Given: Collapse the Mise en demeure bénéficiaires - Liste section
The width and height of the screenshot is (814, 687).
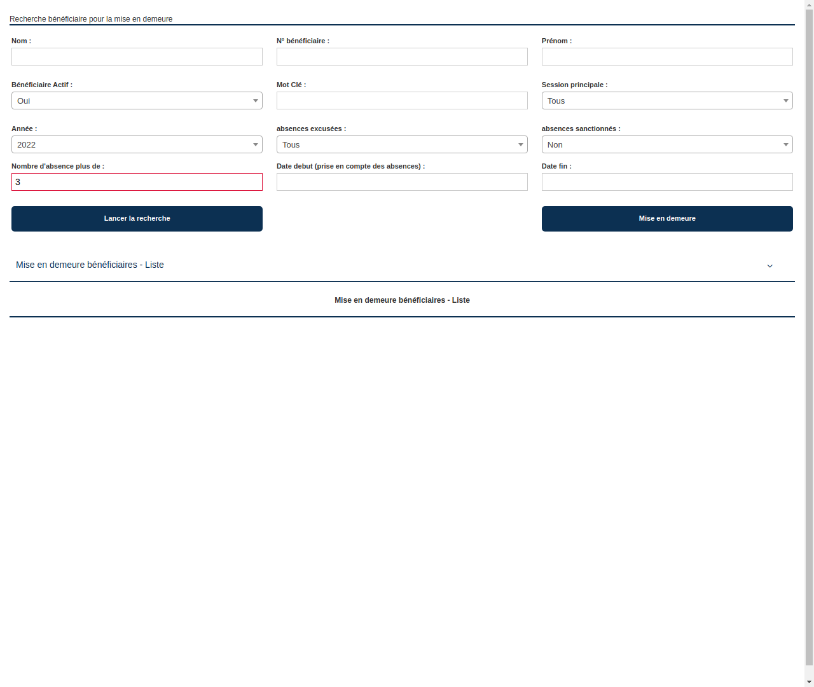Looking at the screenshot, I should (770, 266).
